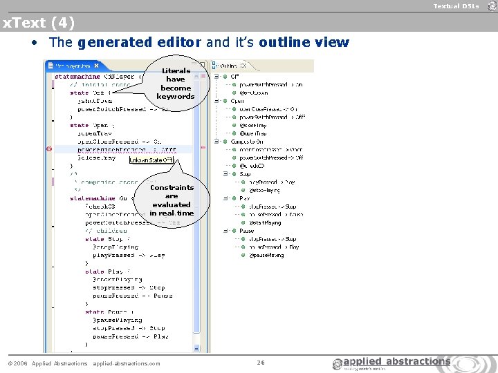
Task: Click the 'state Stop' line in editor
Action: click(107, 239)
